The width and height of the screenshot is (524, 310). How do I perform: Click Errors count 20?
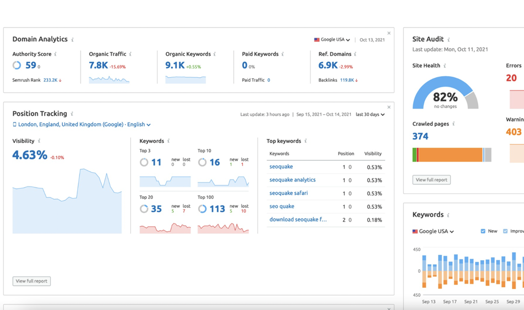pos(511,78)
